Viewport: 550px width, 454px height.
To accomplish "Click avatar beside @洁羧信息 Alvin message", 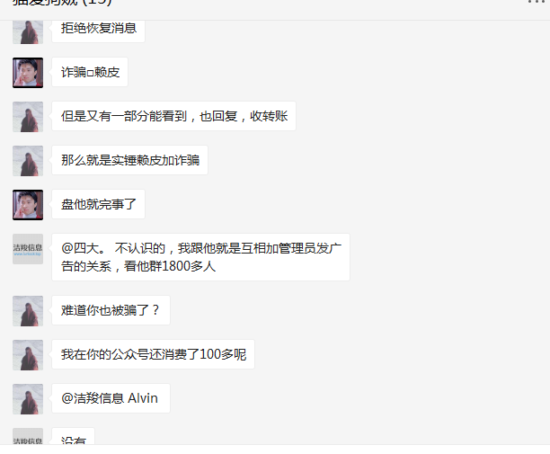I will pyautogui.click(x=28, y=399).
